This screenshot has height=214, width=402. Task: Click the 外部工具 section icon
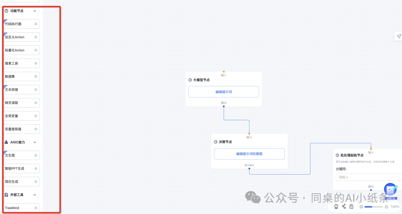click(6, 195)
